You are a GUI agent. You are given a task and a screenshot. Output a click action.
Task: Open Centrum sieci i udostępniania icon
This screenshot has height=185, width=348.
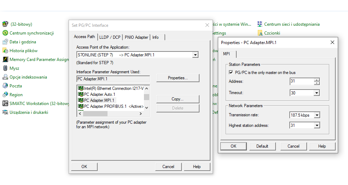pos(260,24)
